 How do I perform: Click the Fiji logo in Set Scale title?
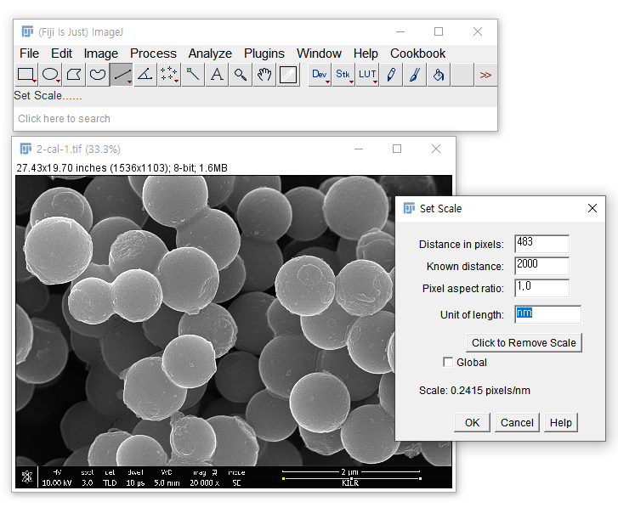coord(409,208)
